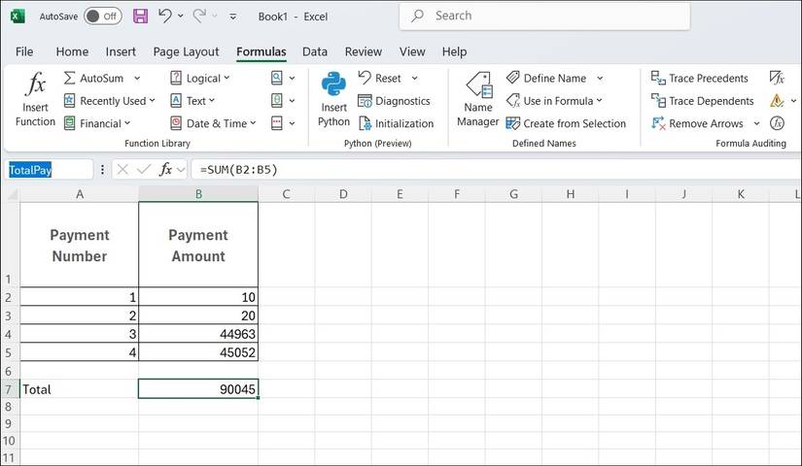Expand the AutoSum dropdown

[137, 79]
